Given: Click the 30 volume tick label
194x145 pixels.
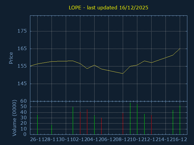Looking at the screenshot, I should (x=24, y=118).
